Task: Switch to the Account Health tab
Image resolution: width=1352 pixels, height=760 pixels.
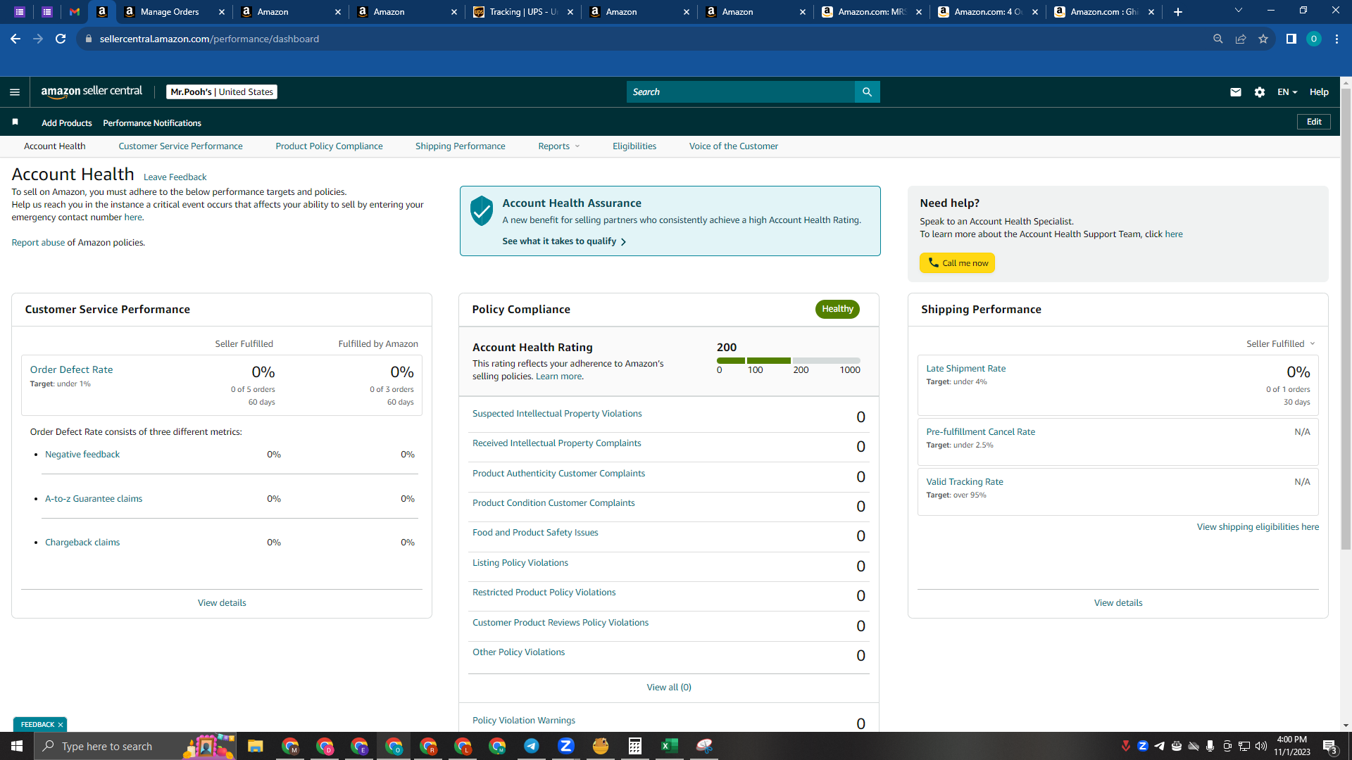Action: point(55,146)
